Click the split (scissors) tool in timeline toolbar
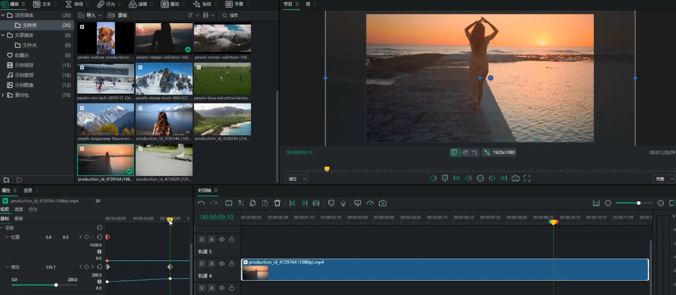Viewport: 676px width, 295px height. [x=241, y=203]
